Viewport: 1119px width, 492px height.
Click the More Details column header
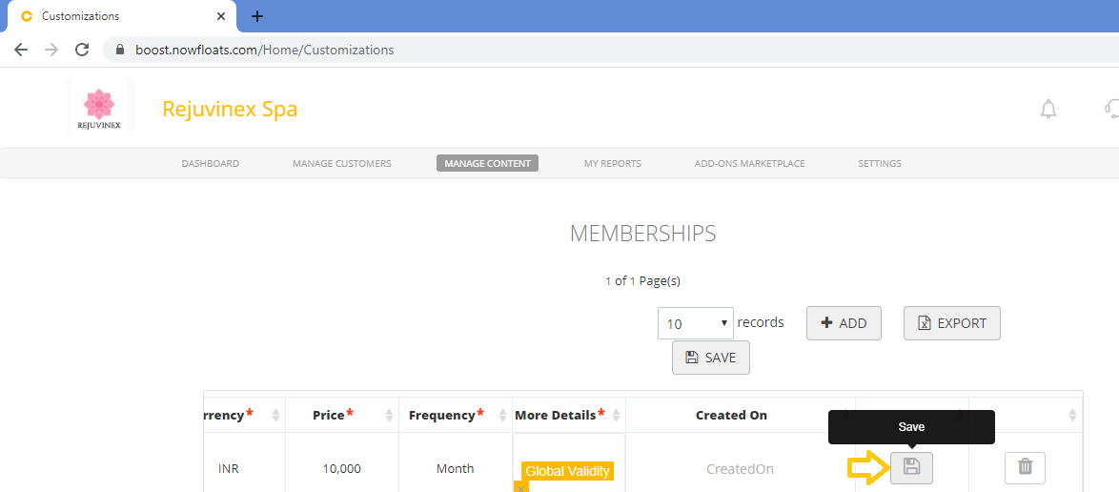point(559,415)
